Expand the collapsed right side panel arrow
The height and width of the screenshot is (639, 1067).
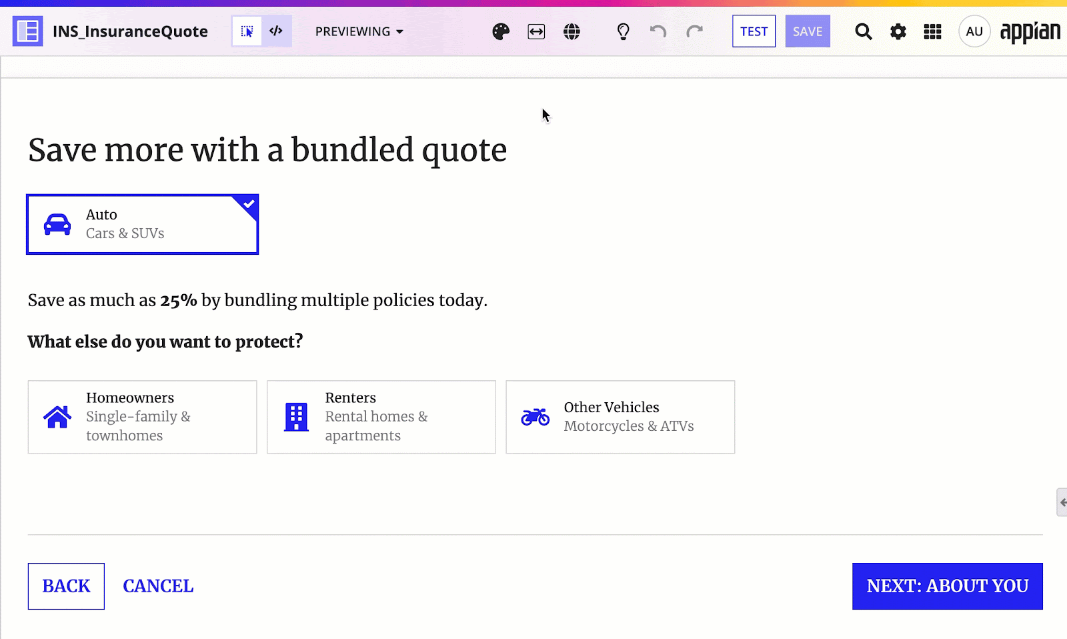1062,502
